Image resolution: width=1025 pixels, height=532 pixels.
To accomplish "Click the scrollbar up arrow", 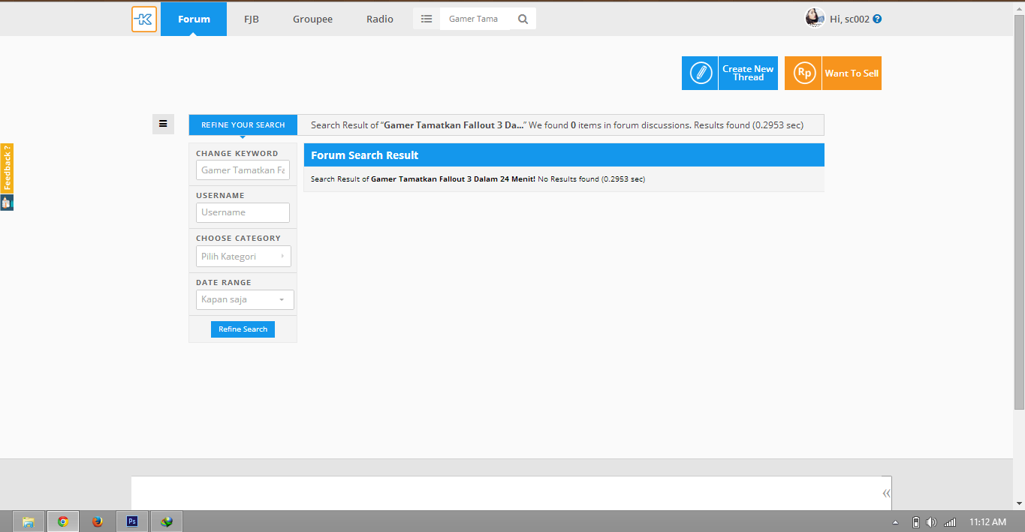I will pos(1019,8).
